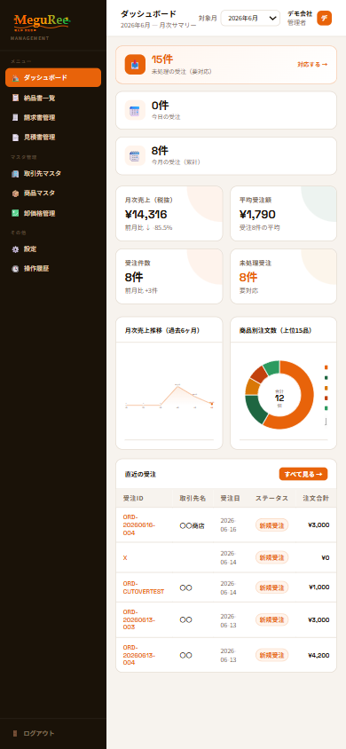Click the 月次売上推移 line chart
Image resolution: width=346 pixels, height=749 pixels.
point(169,395)
